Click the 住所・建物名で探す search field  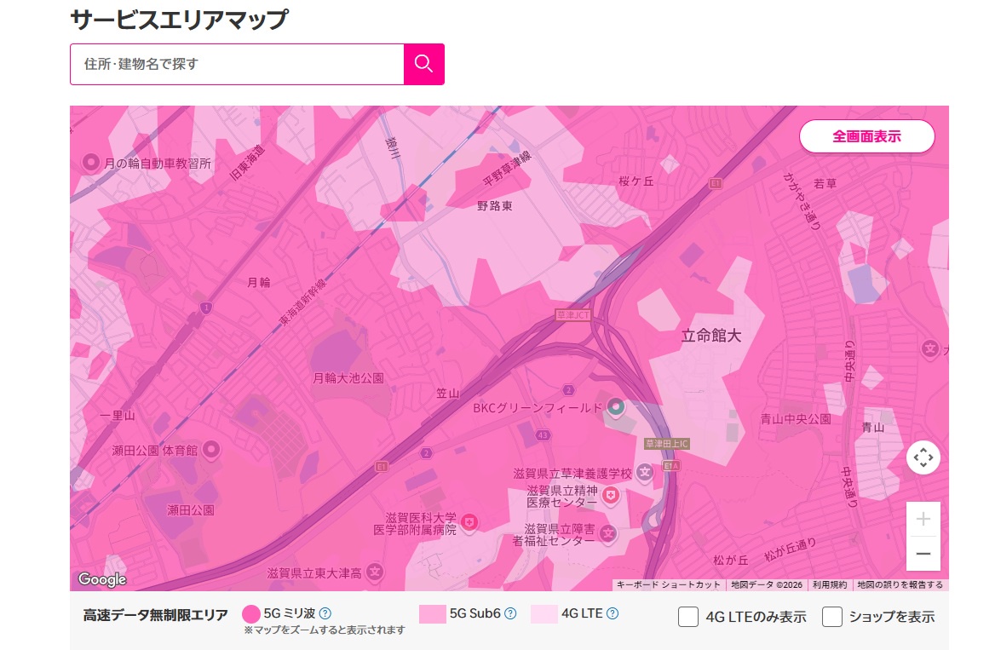point(237,64)
